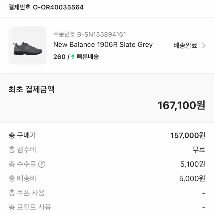The width and height of the screenshot is (214, 214).
Task: Click the total paid amount 167,100원
Action: [x=181, y=105]
